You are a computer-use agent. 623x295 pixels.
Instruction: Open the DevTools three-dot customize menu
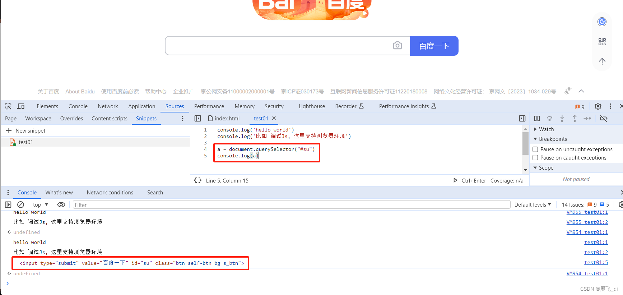click(x=610, y=106)
